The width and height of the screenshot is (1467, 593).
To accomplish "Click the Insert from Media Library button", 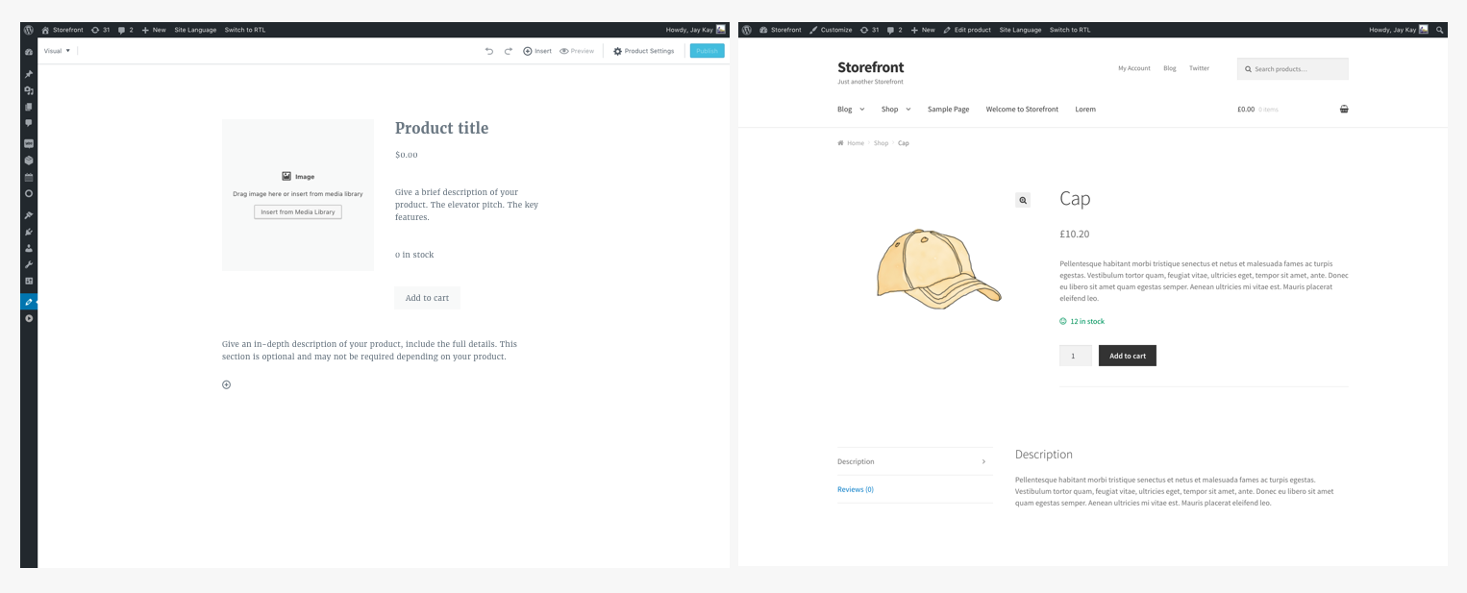I will click(298, 211).
